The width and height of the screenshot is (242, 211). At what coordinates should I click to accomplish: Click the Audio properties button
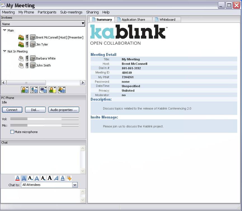pos(64,110)
